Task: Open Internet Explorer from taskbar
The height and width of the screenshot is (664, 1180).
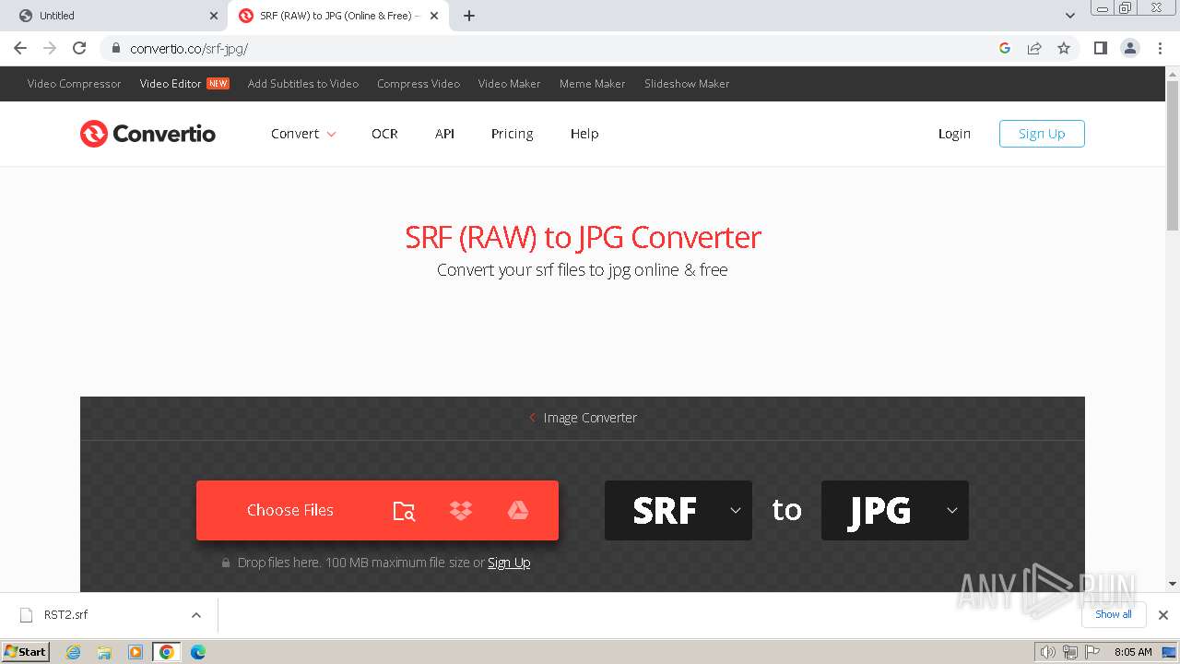Action: 73,652
